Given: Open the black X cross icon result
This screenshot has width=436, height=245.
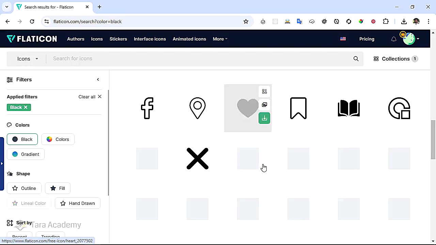Looking at the screenshot, I should 198,159.
